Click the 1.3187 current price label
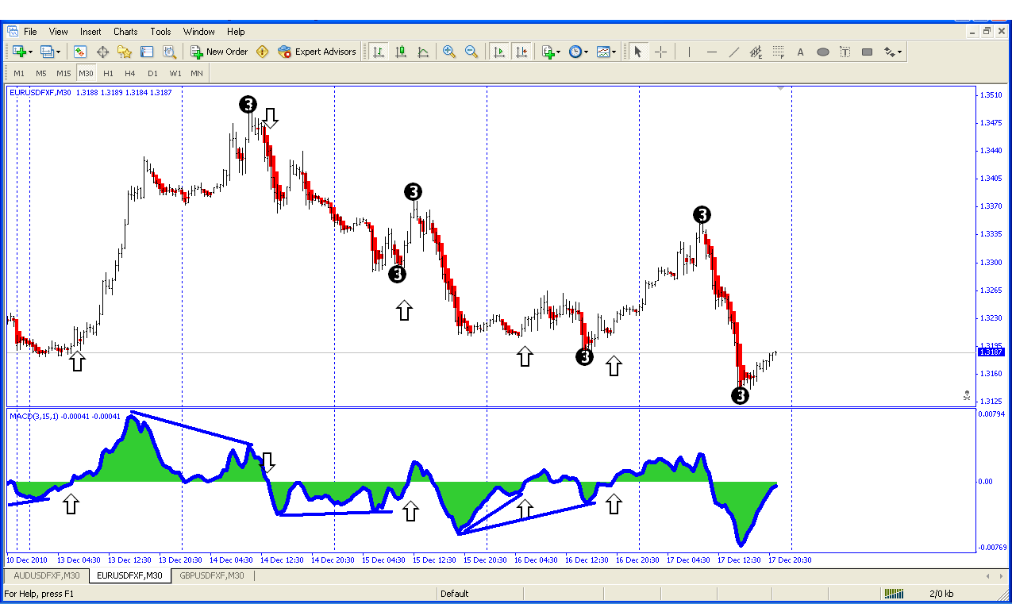Screen dimensions: 1012x604 (992, 352)
